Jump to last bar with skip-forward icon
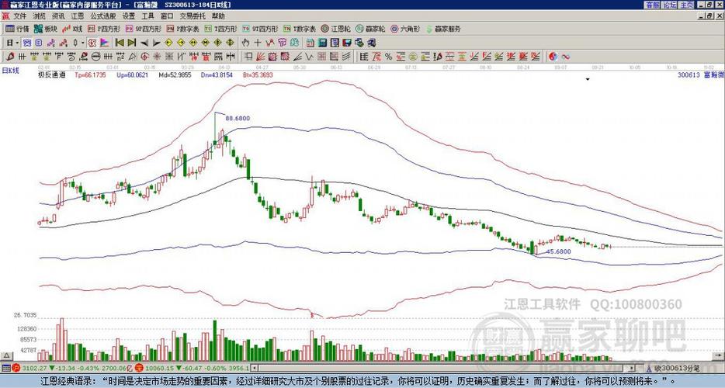 pos(132,43)
